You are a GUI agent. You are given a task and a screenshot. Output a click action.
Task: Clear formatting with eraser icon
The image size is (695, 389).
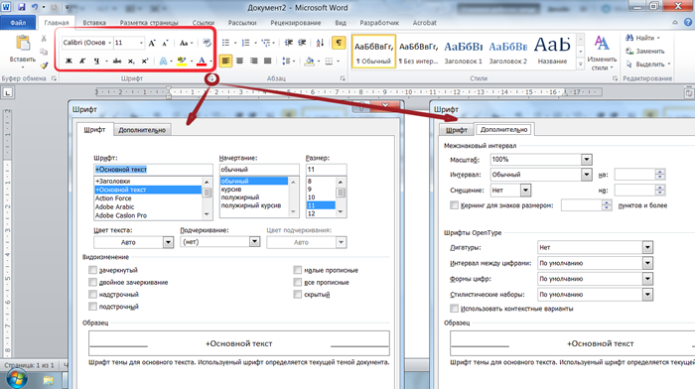coord(207,43)
